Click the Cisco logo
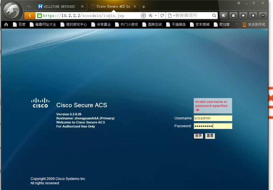The height and width of the screenshot is (190, 273). [x=40, y=103]
